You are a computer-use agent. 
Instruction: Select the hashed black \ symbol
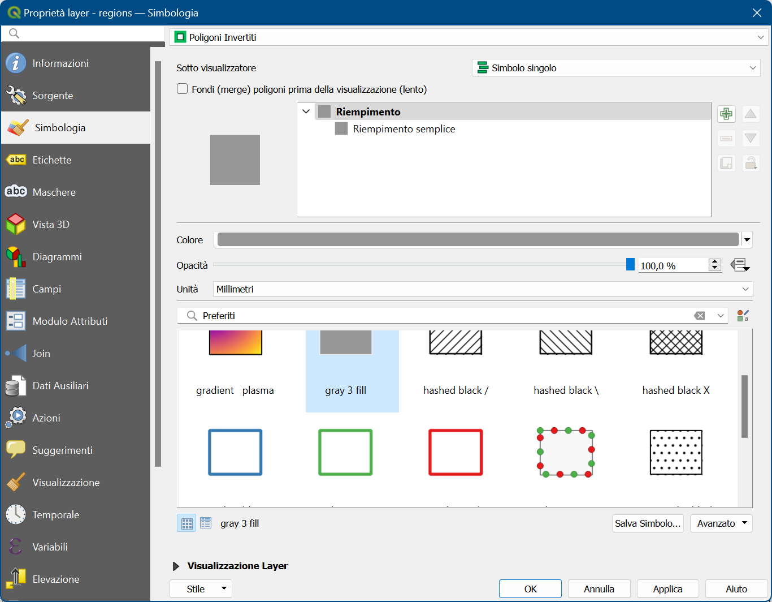pyautogui.click(x=566, y=371)
